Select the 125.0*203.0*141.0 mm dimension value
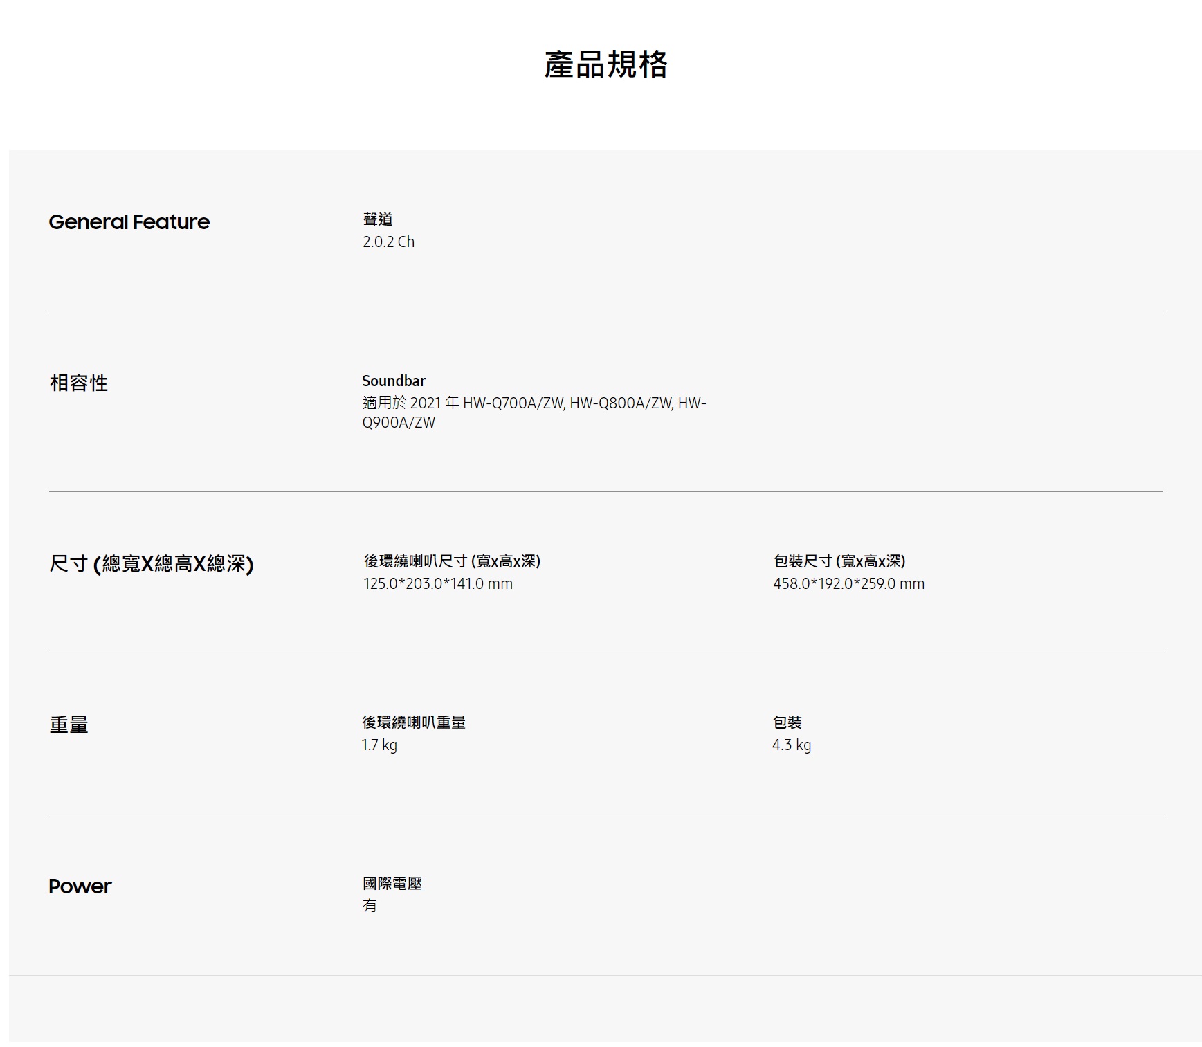 [x=437, y=583]
